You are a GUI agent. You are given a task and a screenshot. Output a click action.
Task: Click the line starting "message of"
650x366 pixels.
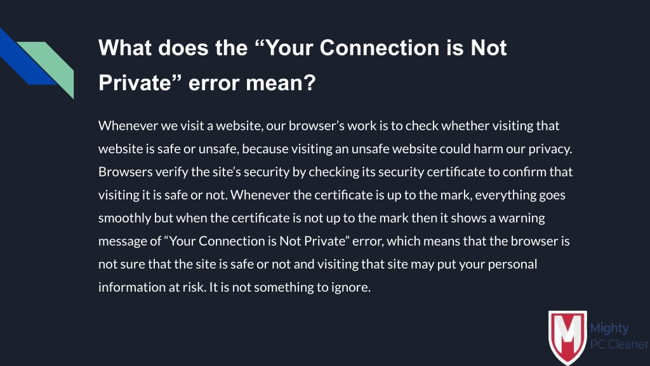click(x=334, y=241)
